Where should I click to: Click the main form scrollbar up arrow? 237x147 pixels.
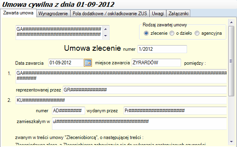231,22
